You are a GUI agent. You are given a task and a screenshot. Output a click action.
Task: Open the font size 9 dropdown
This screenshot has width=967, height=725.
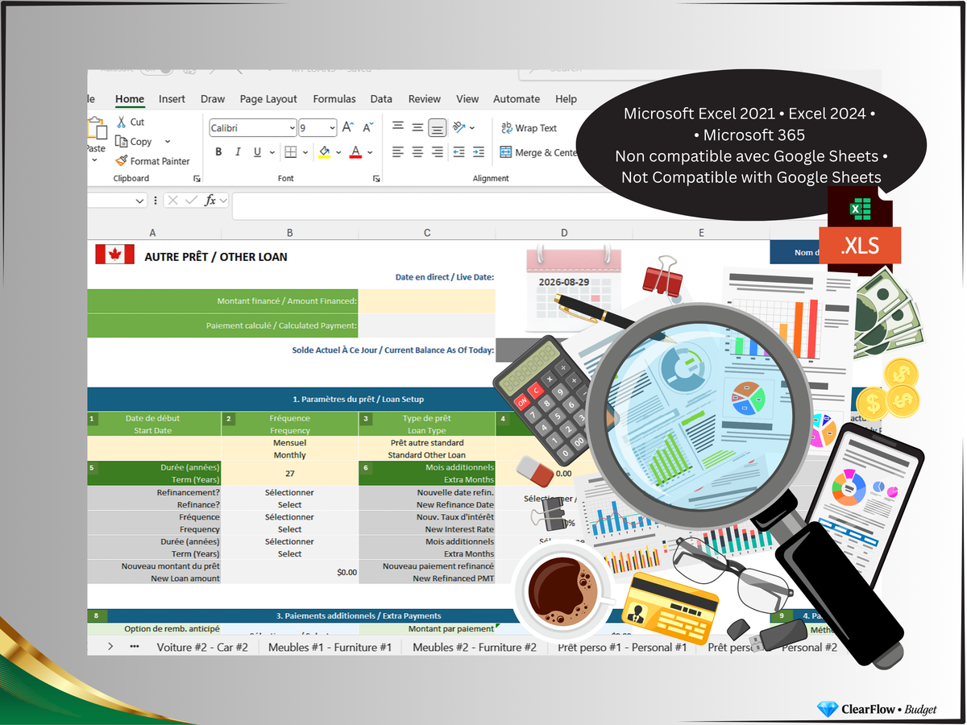[332, 128]
